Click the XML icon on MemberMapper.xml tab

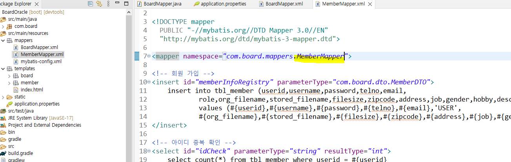pyautogui.click(x=318, y=4)
